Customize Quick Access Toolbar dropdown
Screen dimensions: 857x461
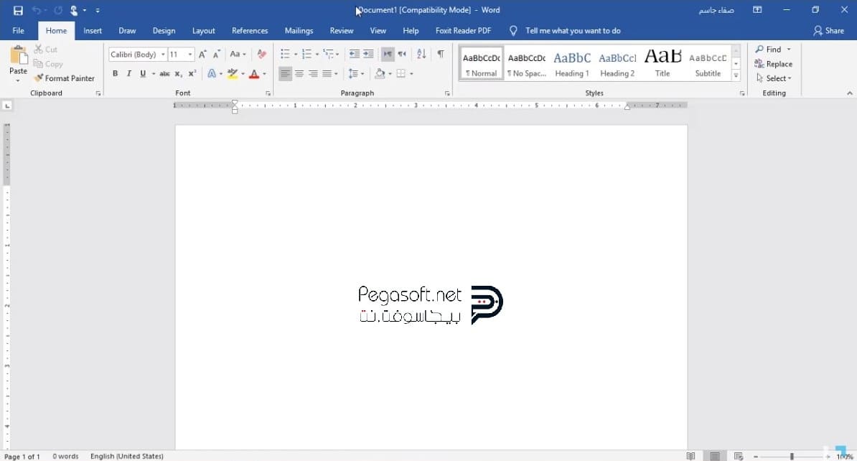[x=98, y=10]
